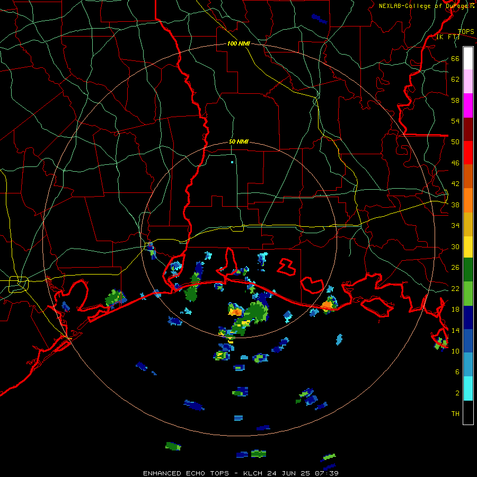Screen dimensions: 477x477
Task: Pick the dark red (maroon) legend swatch
Action: point(468,129)
